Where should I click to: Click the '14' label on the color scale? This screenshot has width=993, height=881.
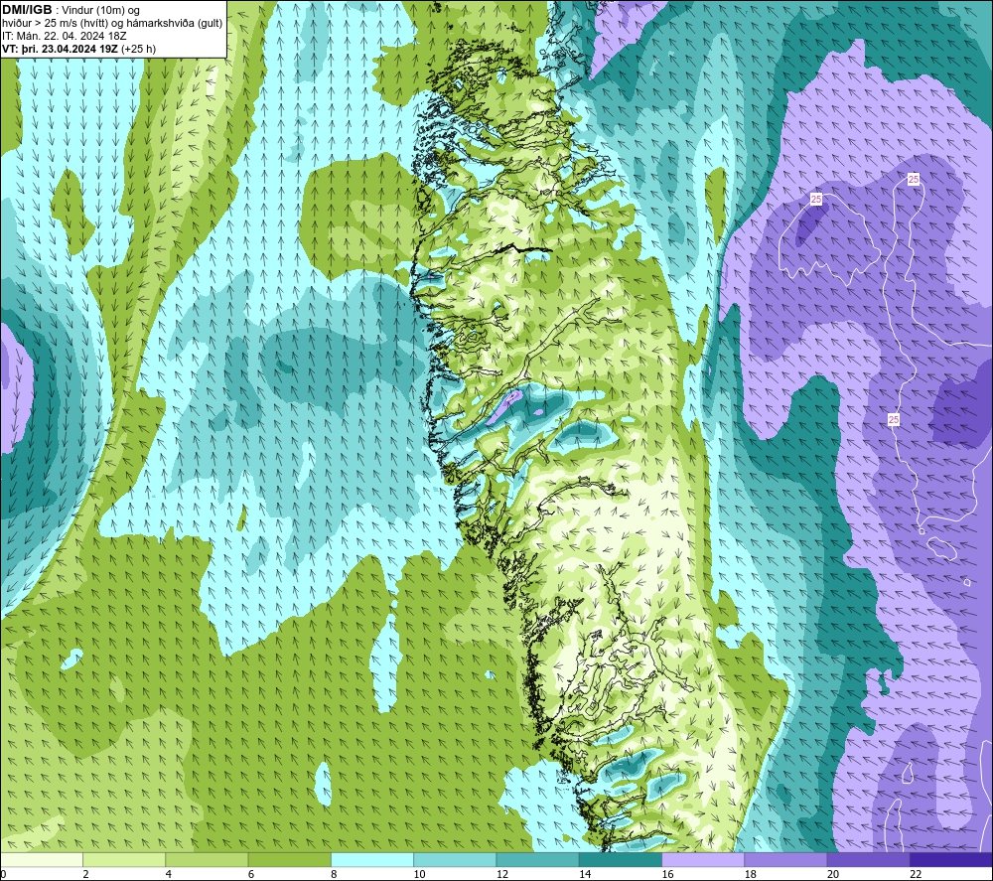tap(585, 874)
